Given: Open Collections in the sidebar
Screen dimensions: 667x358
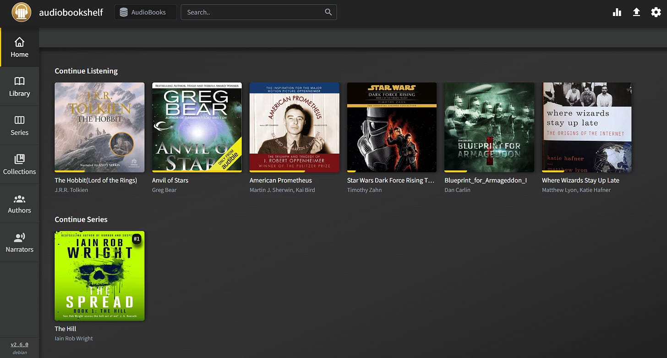Looking at the screenshot, I should tap(20, 164).
